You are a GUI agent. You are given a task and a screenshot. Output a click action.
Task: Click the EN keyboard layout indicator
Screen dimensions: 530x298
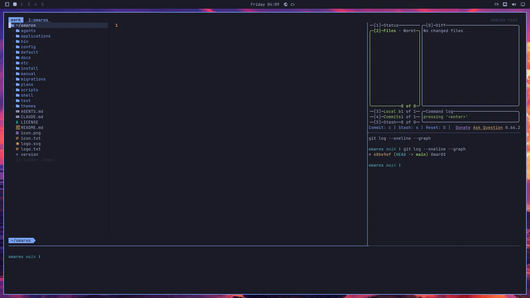point(496,4)
